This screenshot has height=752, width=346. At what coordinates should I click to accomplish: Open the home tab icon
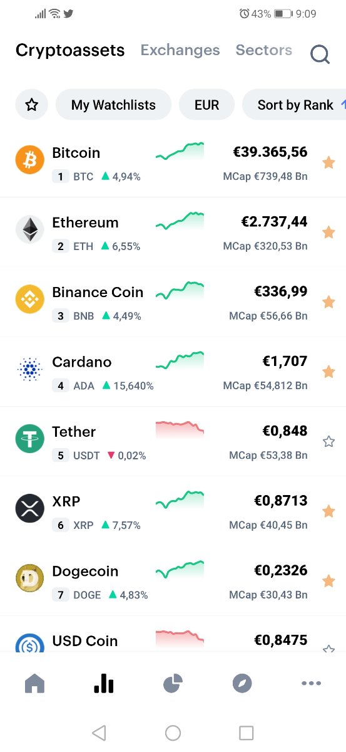coord(34,684)
